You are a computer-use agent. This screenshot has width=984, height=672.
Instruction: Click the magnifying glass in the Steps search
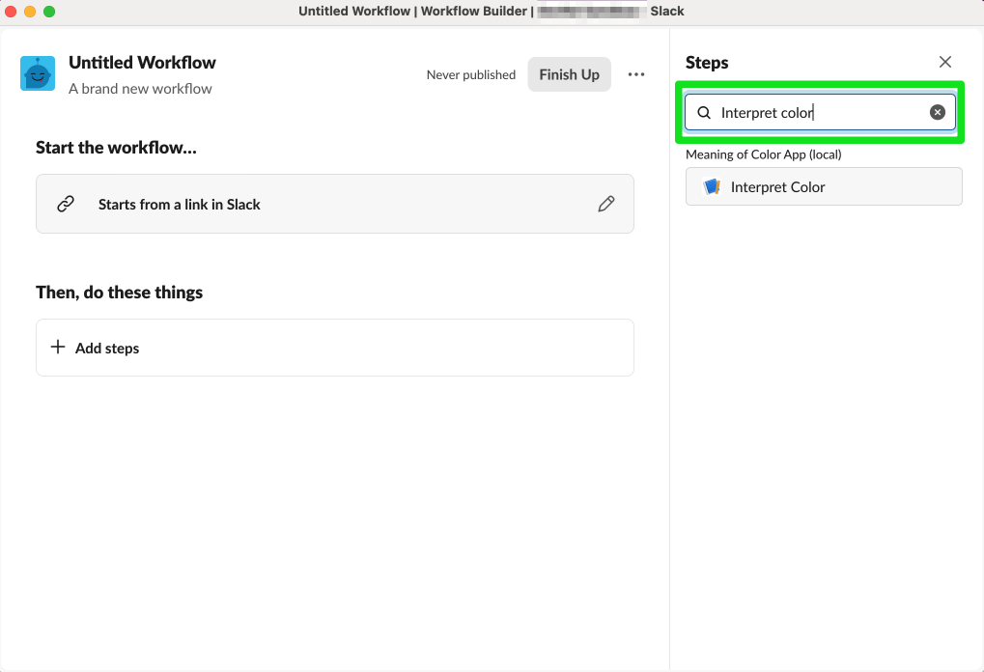tap(703, 112)
